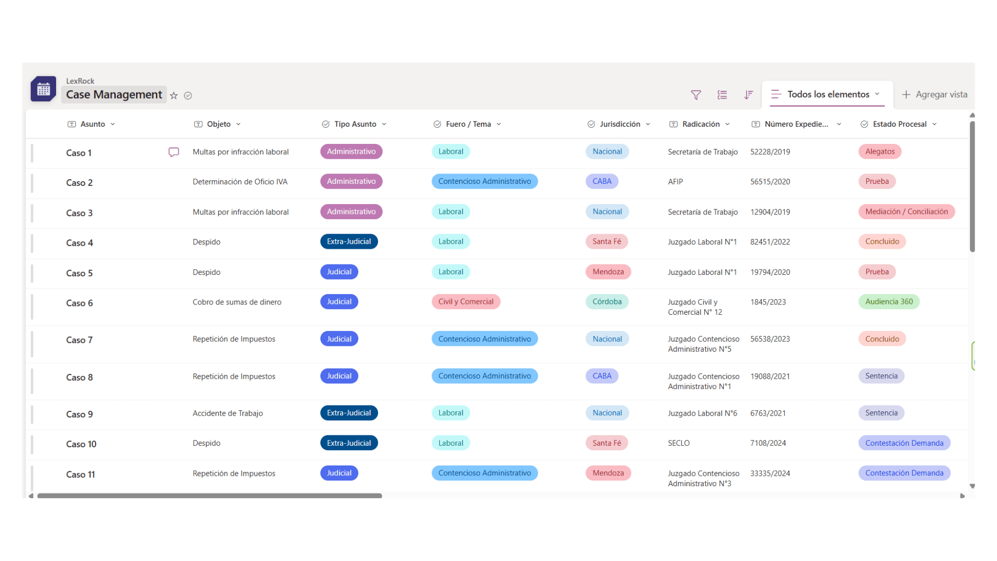
Task: Open Tipo Asunto column dropdown
Action: [384, 124]
